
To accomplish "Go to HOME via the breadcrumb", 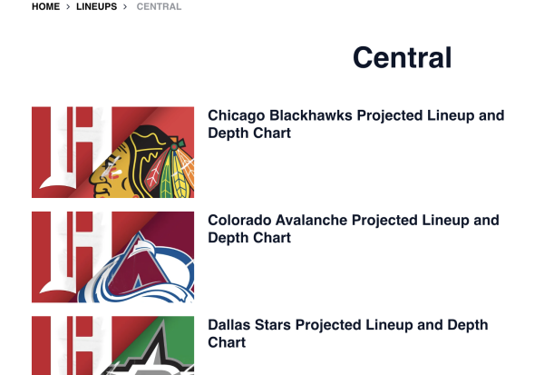I will click(x=45, y=7).
